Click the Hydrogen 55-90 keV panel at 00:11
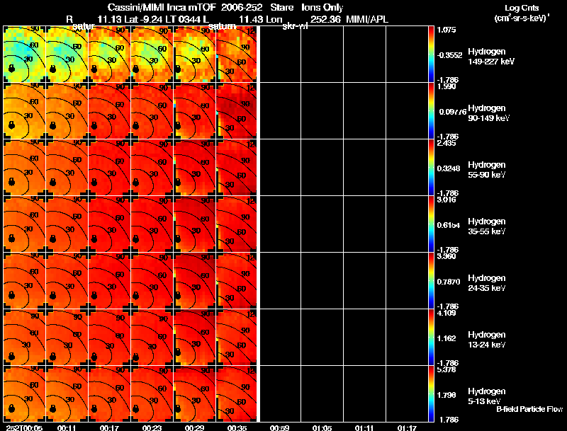The image size is (567, 431). tap(67, 168)
